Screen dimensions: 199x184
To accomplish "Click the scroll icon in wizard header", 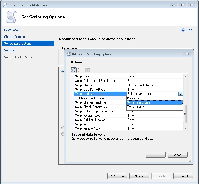I will 11,17.
